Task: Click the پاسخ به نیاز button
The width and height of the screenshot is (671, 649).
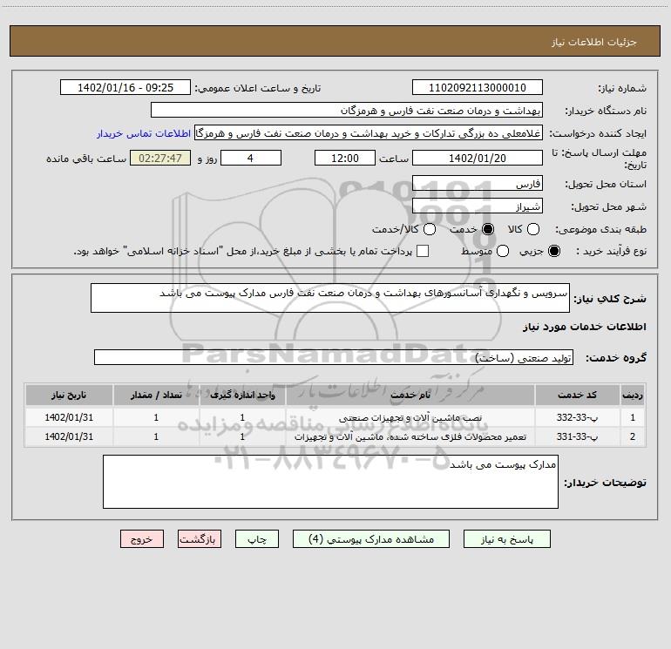Action: click(x=506, y=539)
